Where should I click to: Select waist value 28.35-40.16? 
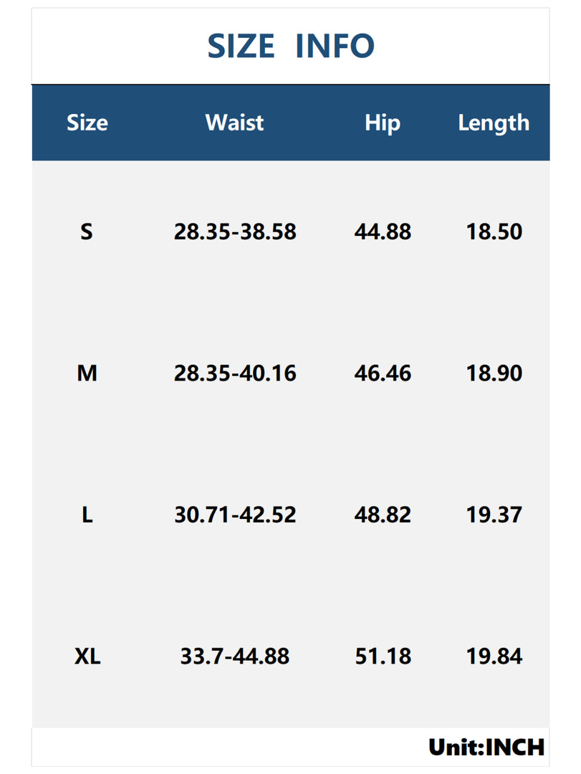coord(235,373)
